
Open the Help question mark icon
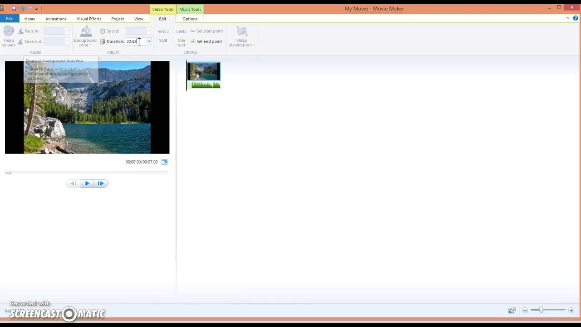tap(576, 18)
